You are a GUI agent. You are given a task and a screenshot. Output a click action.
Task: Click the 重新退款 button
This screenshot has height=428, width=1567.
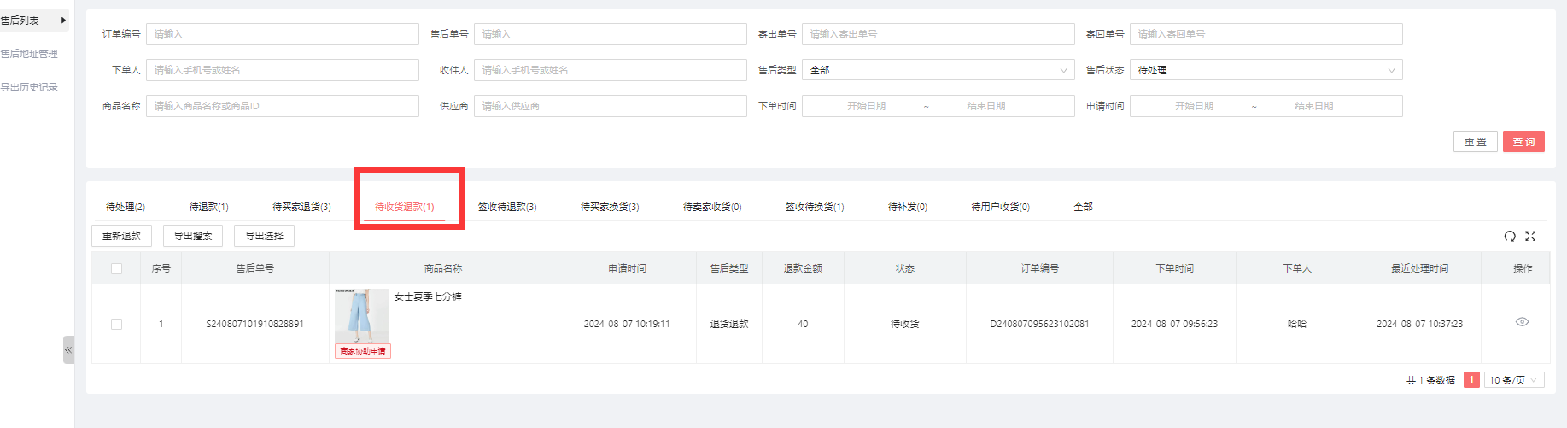pyautogui.click(x=121, y=236)
